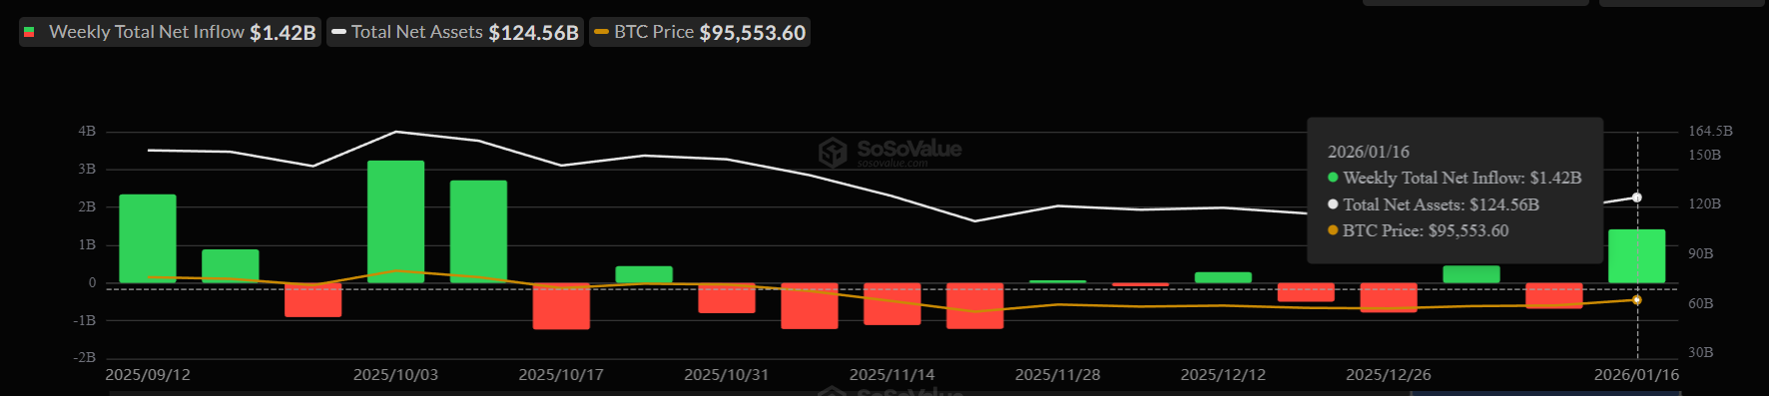Click tooltip line Total Net Assets: $124.56B
The width and height of the screenshot is (1769, 396).
click(1434, 204)
